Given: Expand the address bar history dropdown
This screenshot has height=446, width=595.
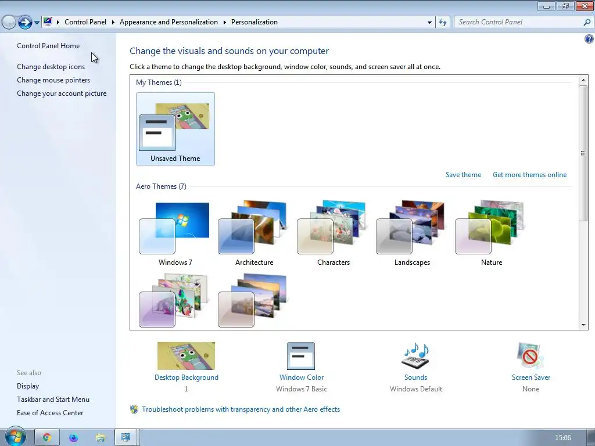Looking at the screenshot, I should coord(429,23).
